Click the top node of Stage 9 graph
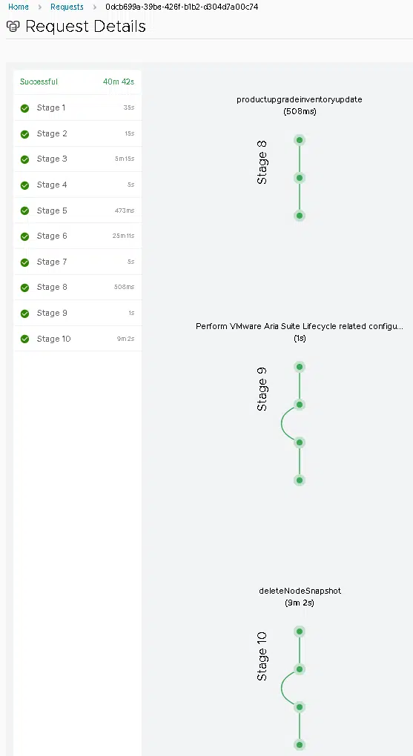 pyautogui.click(x=300, y=367)
